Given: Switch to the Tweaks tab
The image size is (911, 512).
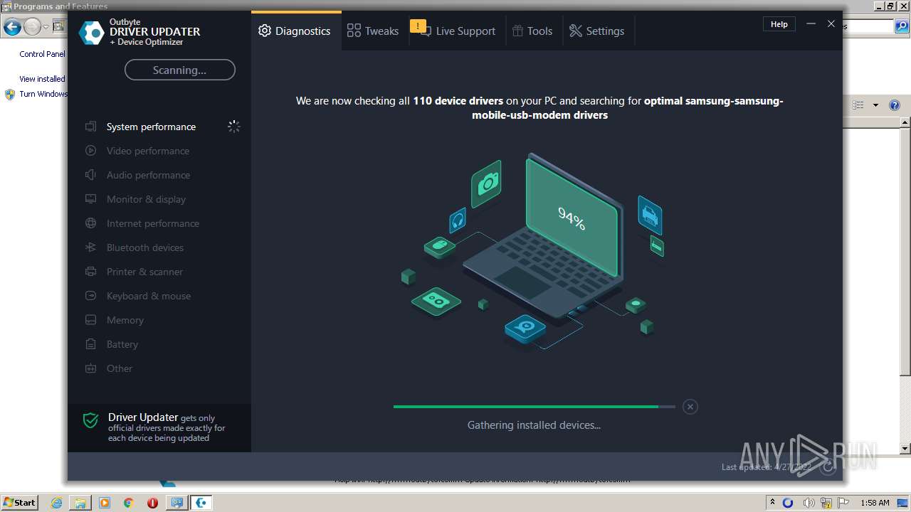Looking at the screenshot, I should tap(373, 31).
